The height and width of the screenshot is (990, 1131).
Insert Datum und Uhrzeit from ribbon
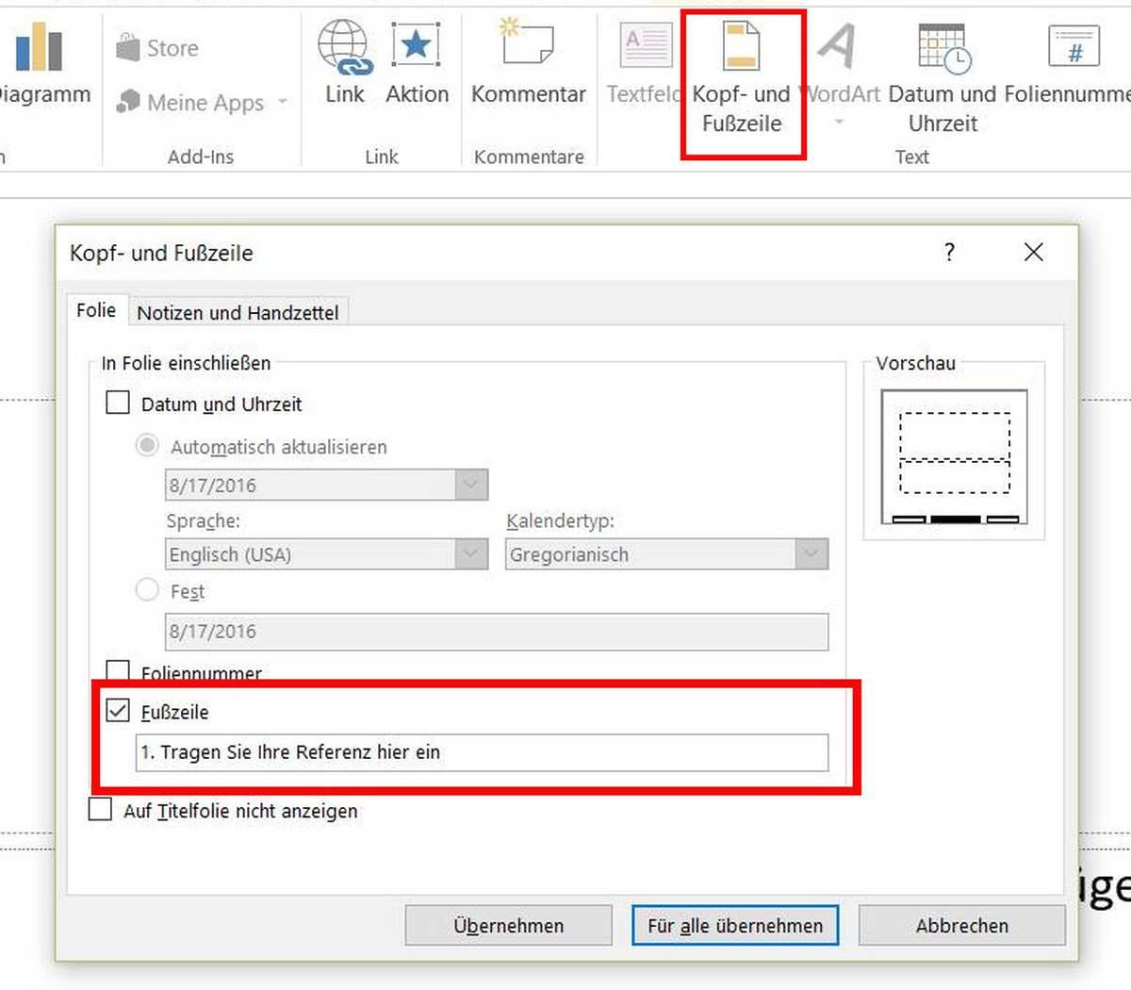coord(942,47)
